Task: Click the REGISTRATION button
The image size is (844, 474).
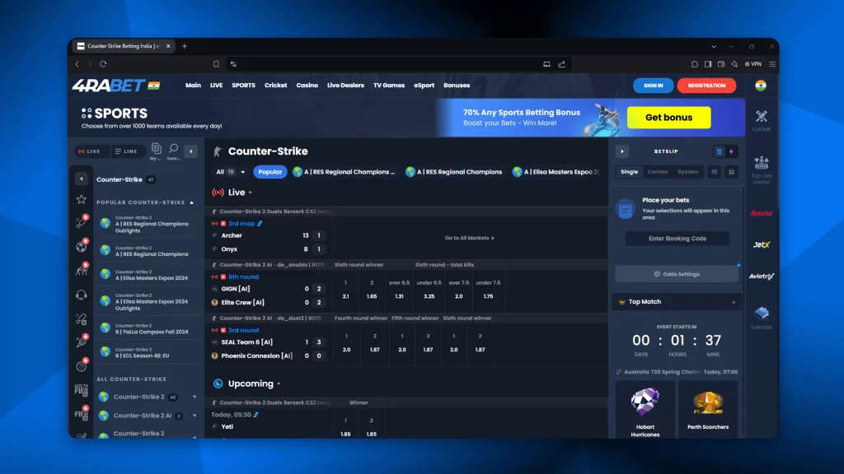Action: [706, 86]
